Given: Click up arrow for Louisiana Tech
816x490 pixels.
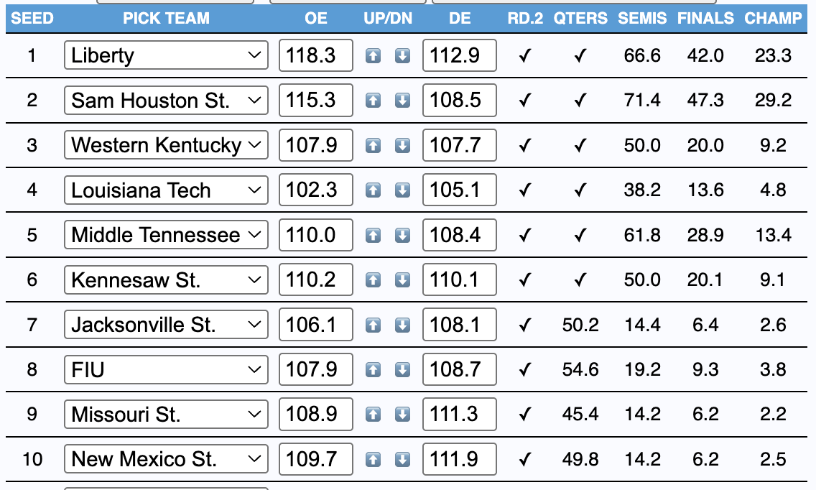Looking at the screenshot, I should (373, 190).
